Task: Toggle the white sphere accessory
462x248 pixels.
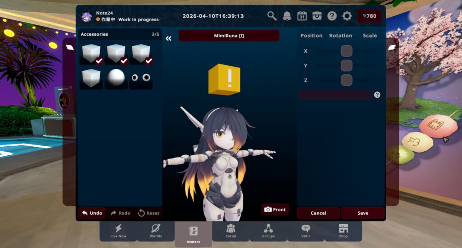Action: click(x=116, y=78)
